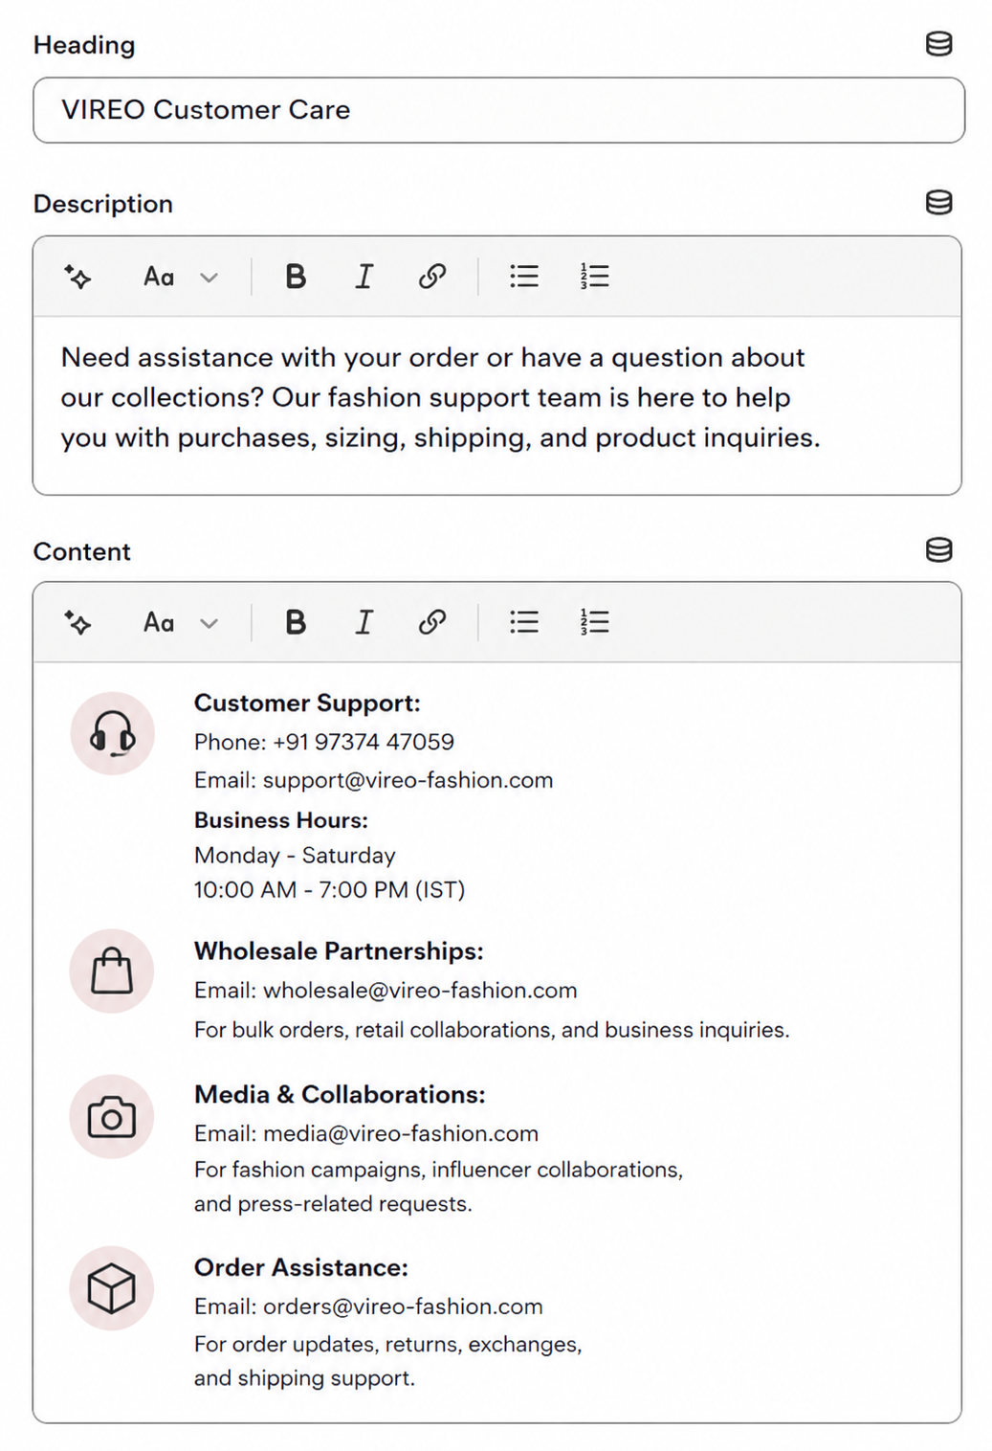The width and height of the screenshot is (992, 1451).
Task: Toggle bold in the Description toolbar
Action: [296, 277]
